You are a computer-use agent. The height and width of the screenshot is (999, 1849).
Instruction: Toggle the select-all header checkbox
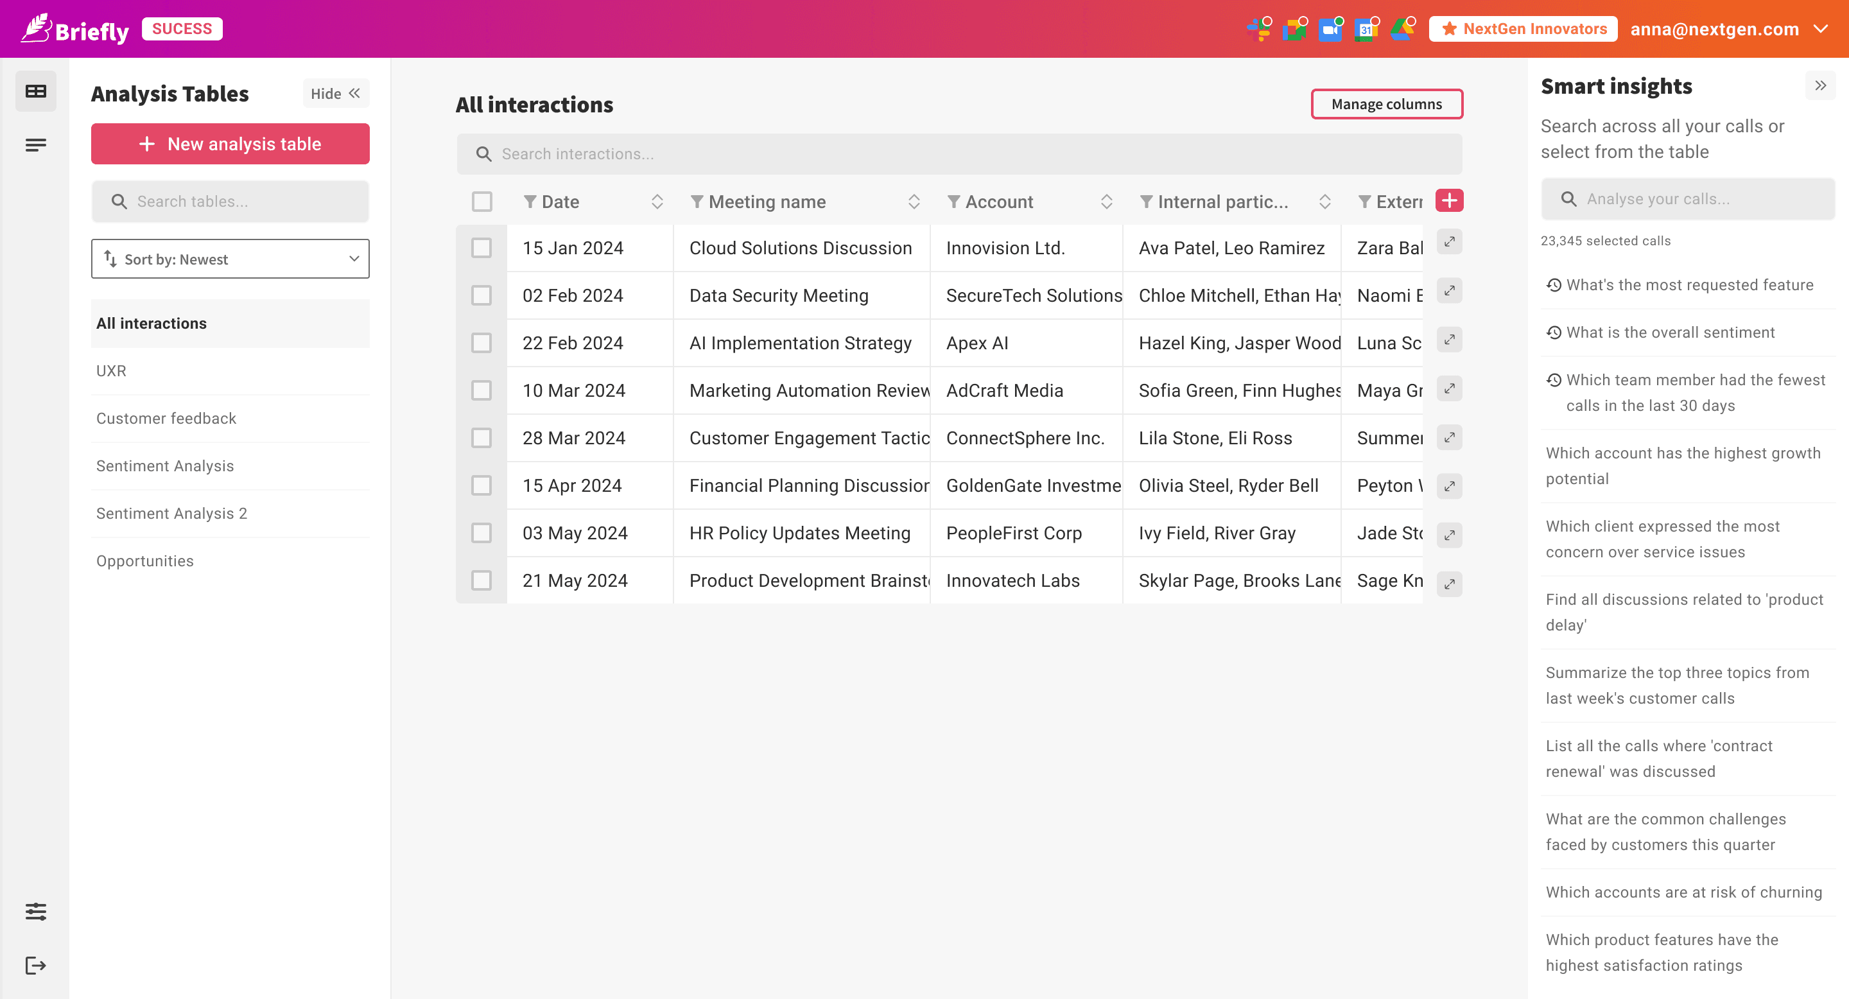click(x=482, y=202)
